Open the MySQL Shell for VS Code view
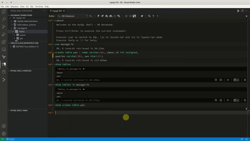The image size is (250, 141). tap(4, 64)
